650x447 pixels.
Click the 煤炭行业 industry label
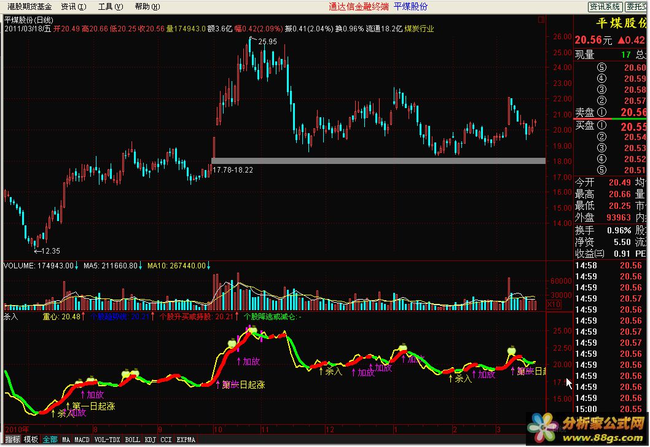[x=419, y=29]
